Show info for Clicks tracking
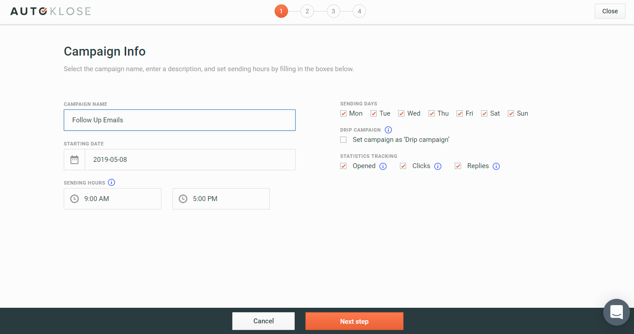Viewport: 634px width, 334px height. point(438,166)
